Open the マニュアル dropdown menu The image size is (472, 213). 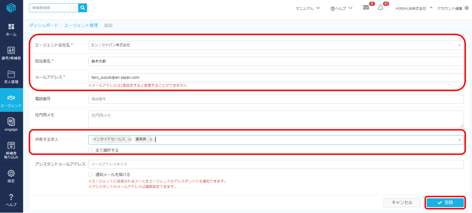(308, 8)
